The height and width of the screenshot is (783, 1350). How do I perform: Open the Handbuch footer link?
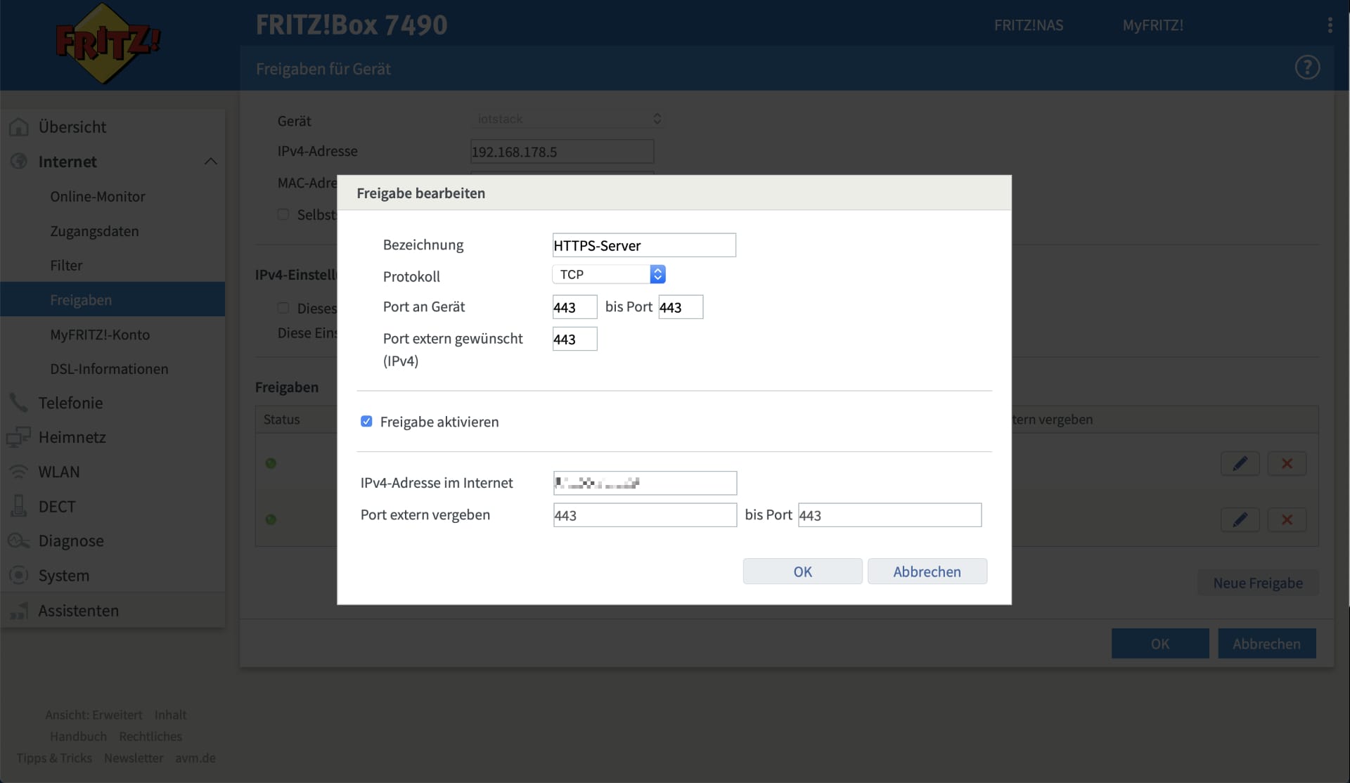tap(78, 737)
